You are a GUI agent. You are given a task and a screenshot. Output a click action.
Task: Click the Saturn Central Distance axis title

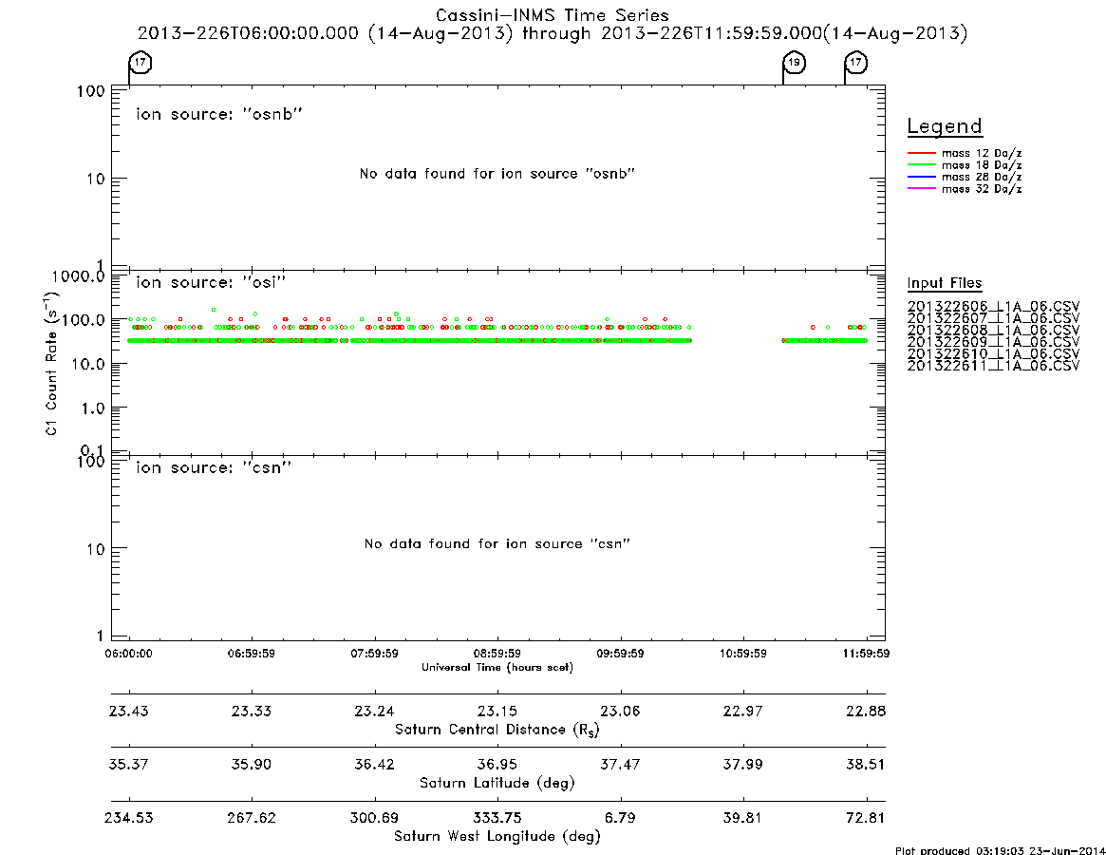pyautogui.click(x=497, y=730)
